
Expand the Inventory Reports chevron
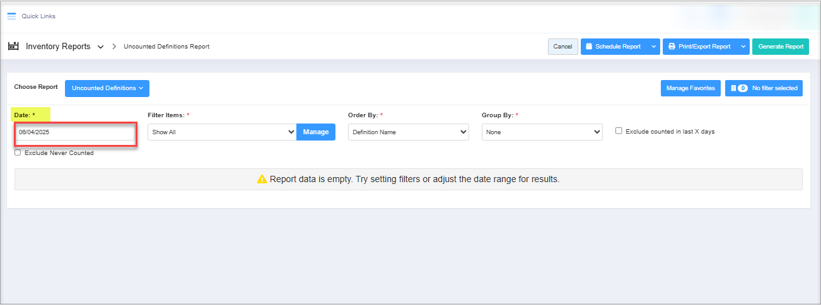[x=101, y=47]
